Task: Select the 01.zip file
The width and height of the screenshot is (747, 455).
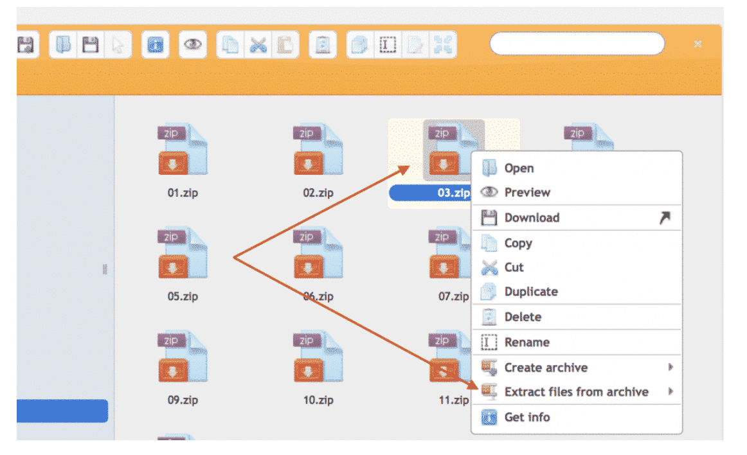Action: [183, 161]
